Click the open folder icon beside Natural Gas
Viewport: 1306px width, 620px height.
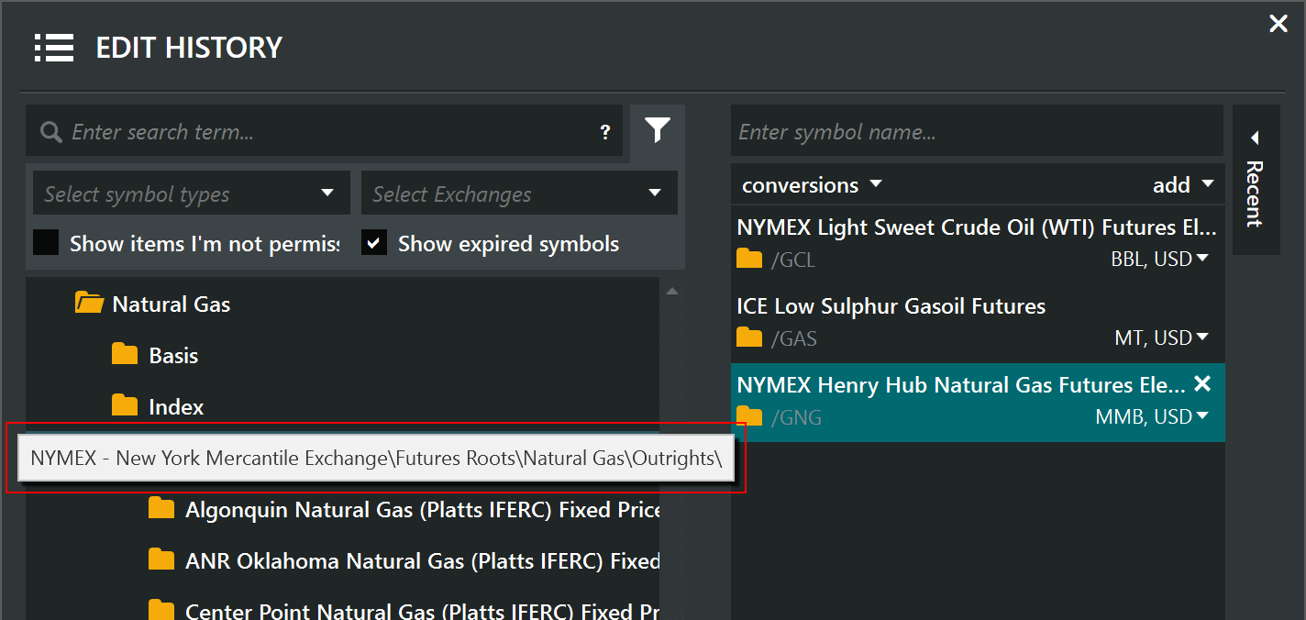click(89, 303)
